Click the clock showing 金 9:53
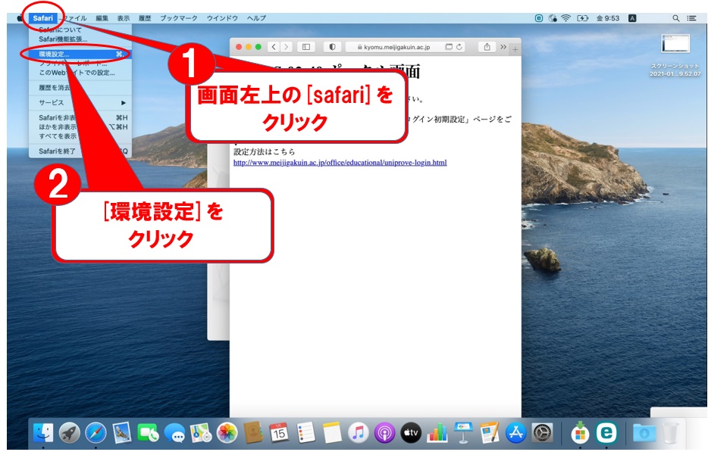The height and width of the screenshot is (452, 708). 608,18
